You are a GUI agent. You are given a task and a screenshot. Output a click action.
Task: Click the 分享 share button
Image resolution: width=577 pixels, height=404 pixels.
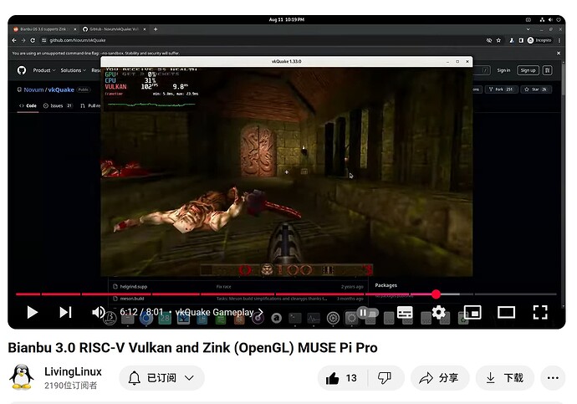pyautogui.click(x=439, y=378)
